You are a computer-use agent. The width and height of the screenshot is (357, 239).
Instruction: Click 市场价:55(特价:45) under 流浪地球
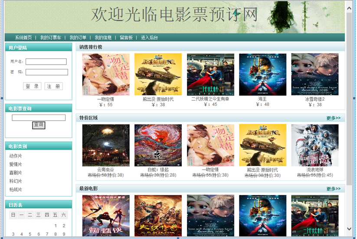[x=315, y=175]
